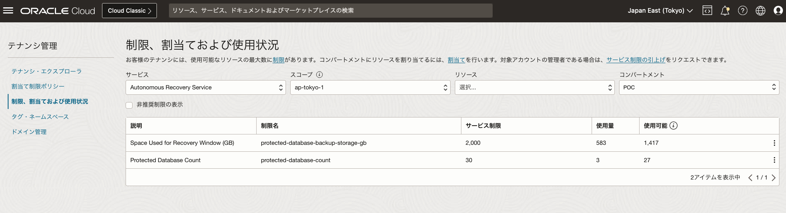The height and width of the screenshot is (213, 786).
Task: Open テナンシ・エクスプローラ in sidebar
Action: 47,71
